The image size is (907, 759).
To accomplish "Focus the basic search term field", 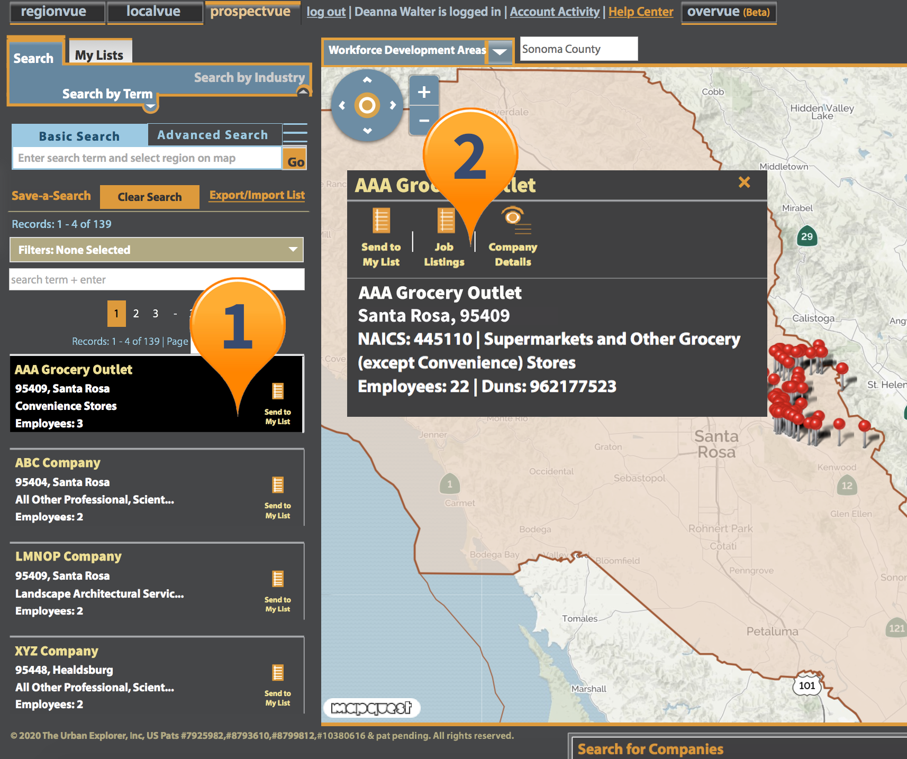I will tap(147, 158).
